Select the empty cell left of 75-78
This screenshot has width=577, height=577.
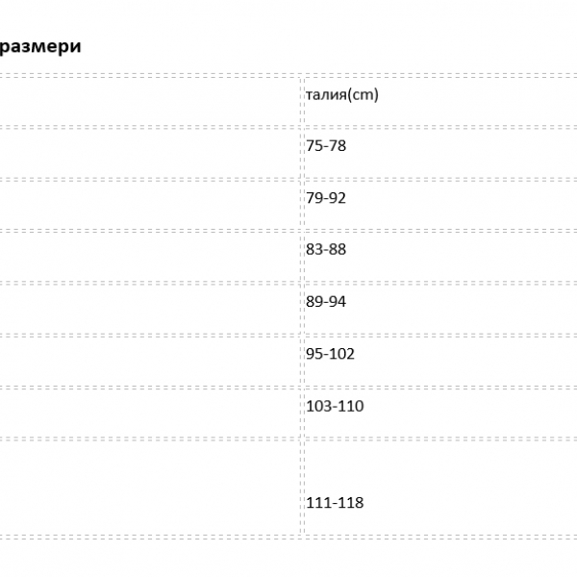click(x=144, y=147)
